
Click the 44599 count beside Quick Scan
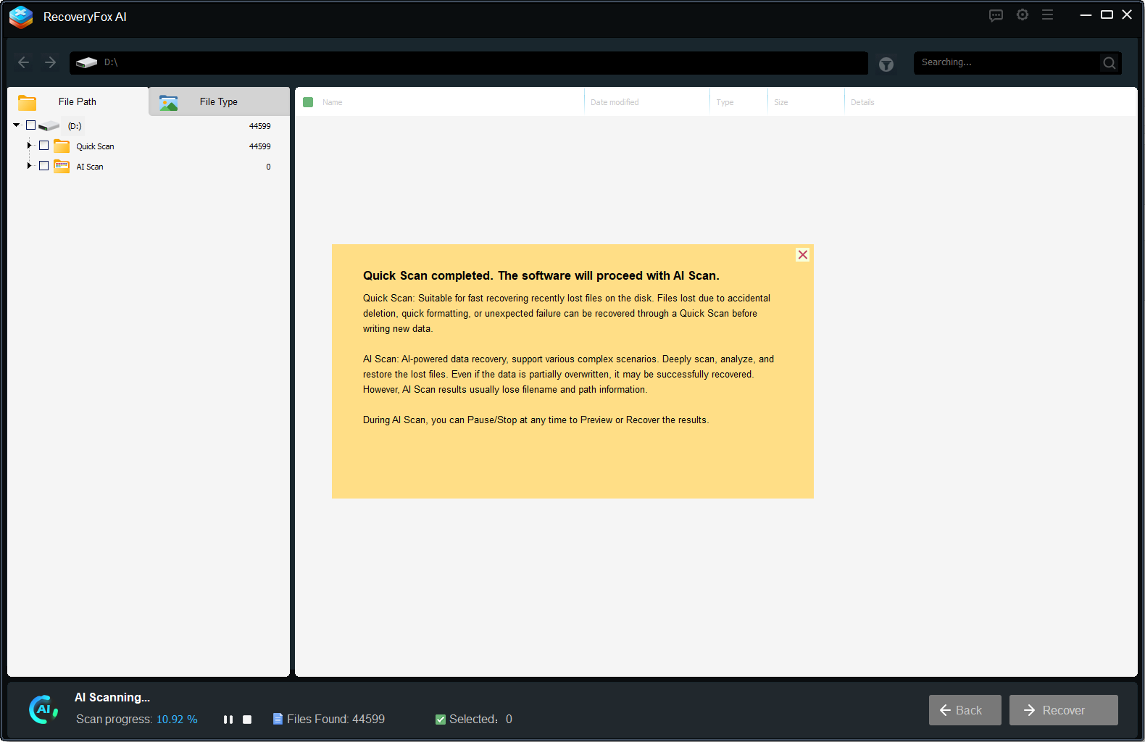pyautogui.click(x=260, y=146)
